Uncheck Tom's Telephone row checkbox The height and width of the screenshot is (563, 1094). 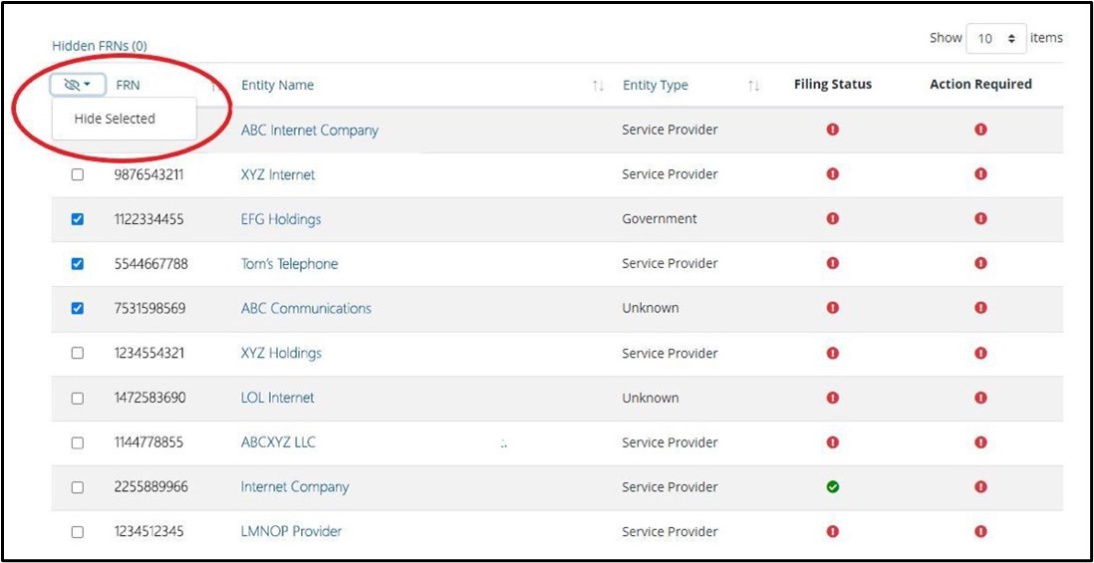[x=78, y=264]
